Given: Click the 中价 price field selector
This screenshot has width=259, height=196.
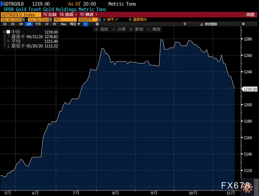Looking at the screenshot, I should click(x=65, y=20).
